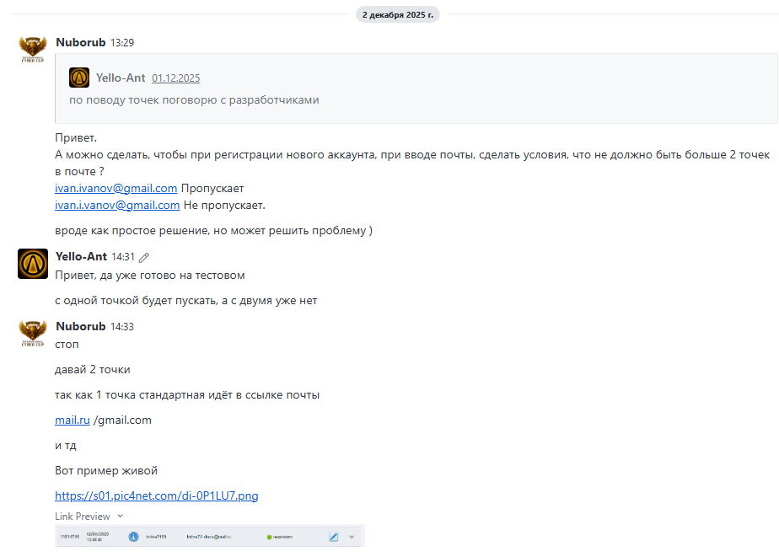Click Nuborub's avatar in the 13:29 message
Screen dimensions: 779x557
tap(33, 49)
